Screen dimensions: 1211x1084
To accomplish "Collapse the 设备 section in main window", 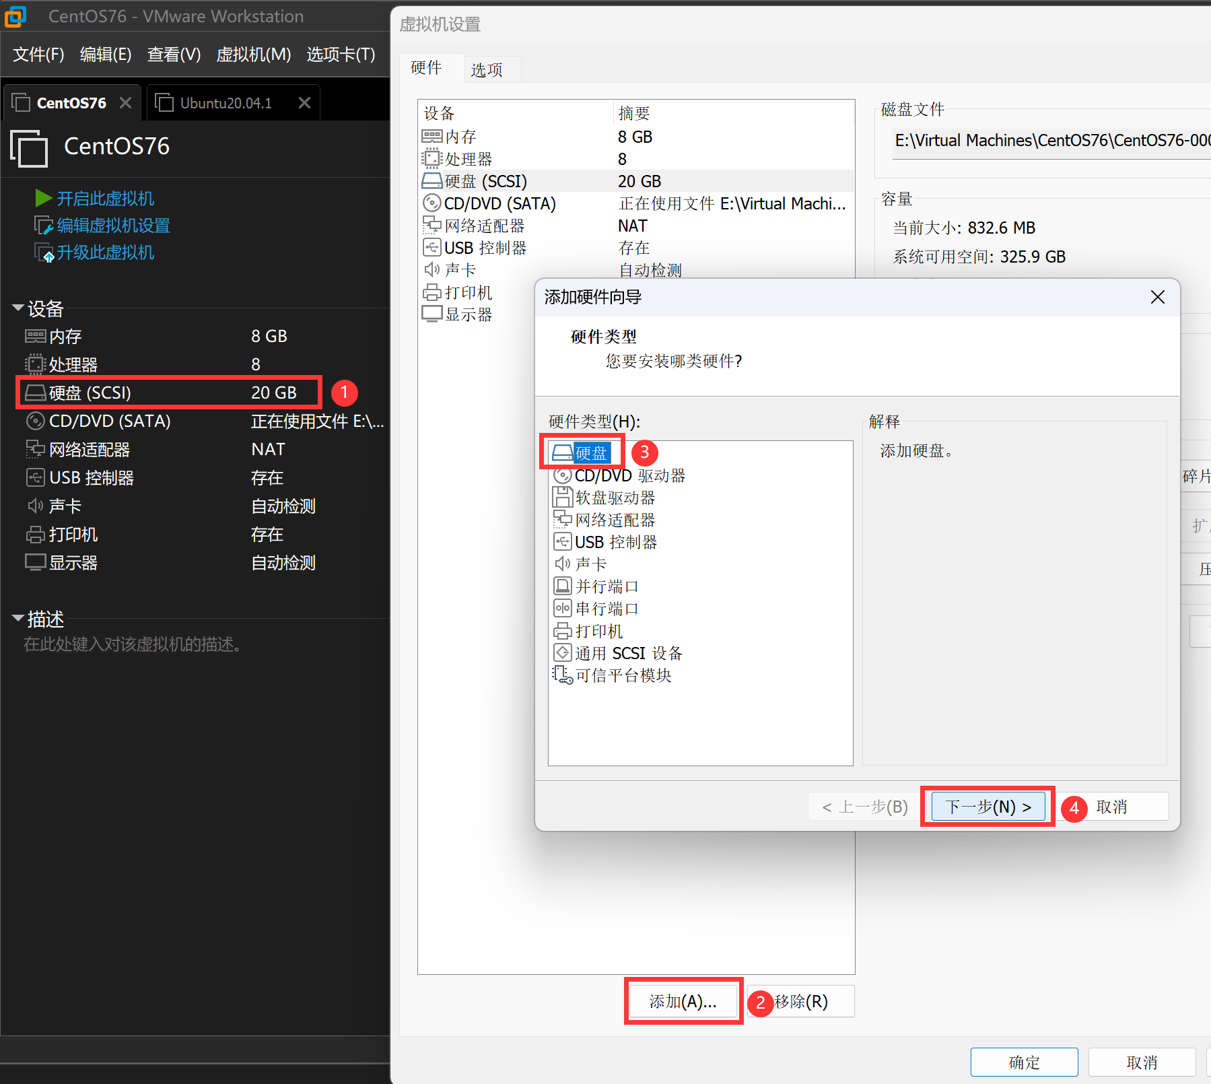I will click(18, 308).
